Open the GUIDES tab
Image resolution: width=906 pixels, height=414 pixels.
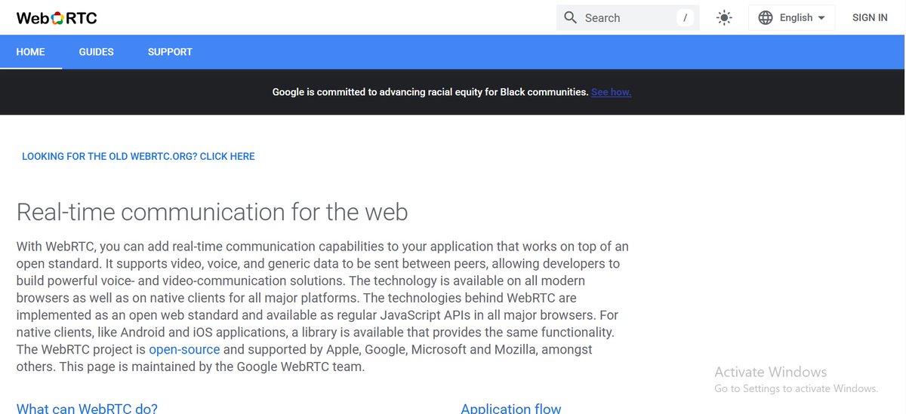click(96, 52)
